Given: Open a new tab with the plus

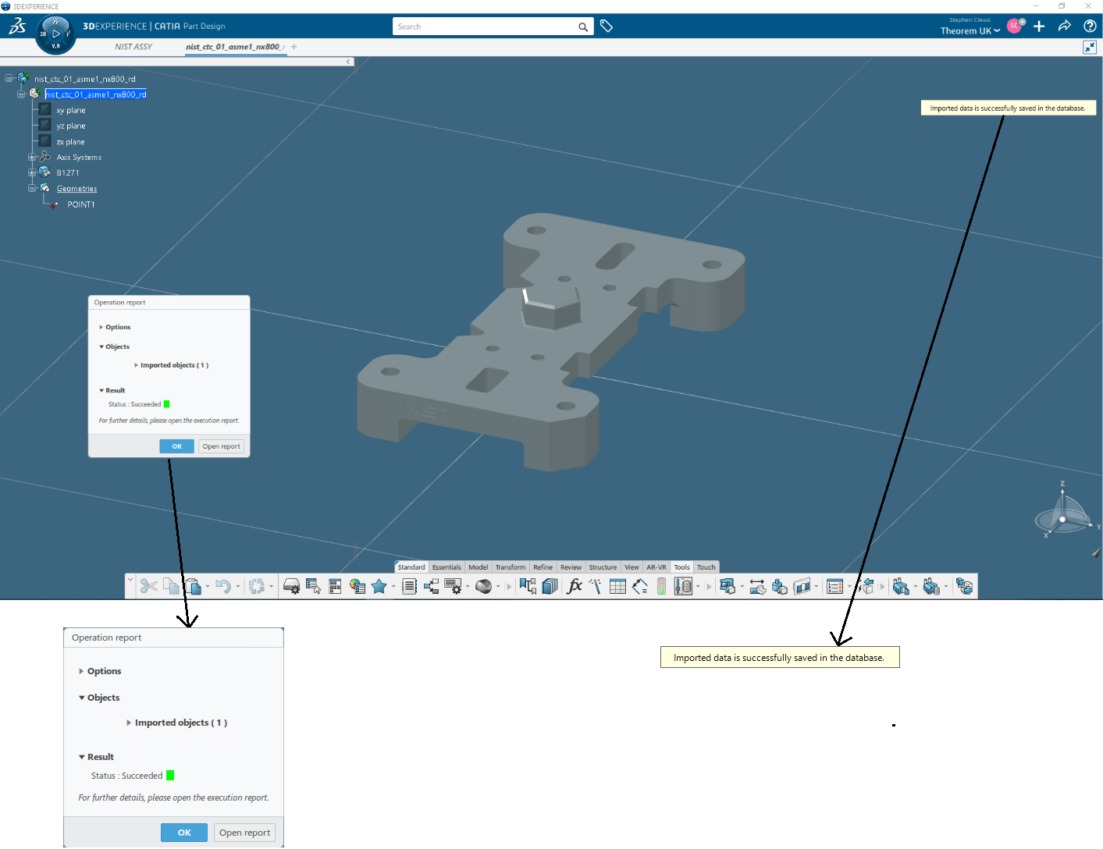Looking at the screenshot, I should click(294, 47).
